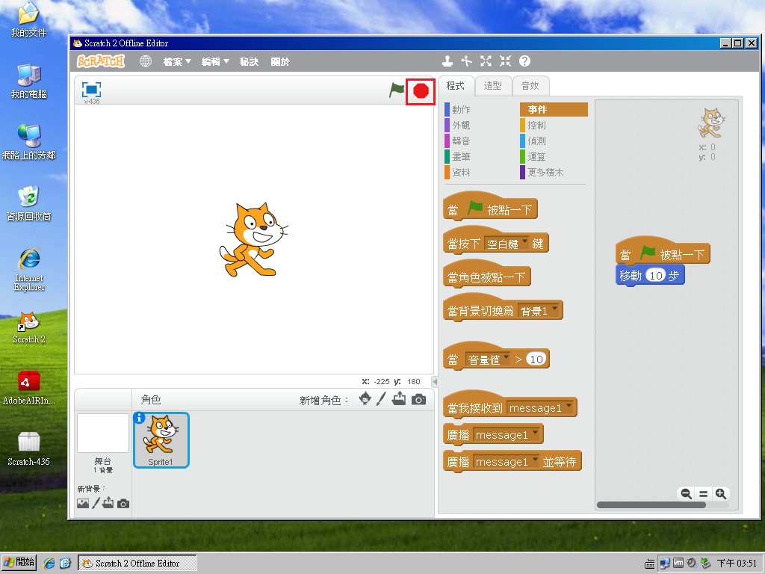Image resolution: width=765 pixels, height=574 pixels.
Task: Choose new backdrop from library
Action: pyautogui.click(x=83, y=503)
